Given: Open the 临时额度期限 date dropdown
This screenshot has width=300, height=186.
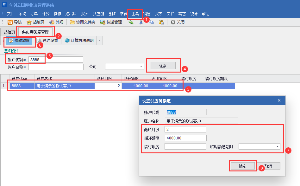Looking at the screenshot, I should coord(278,146).
